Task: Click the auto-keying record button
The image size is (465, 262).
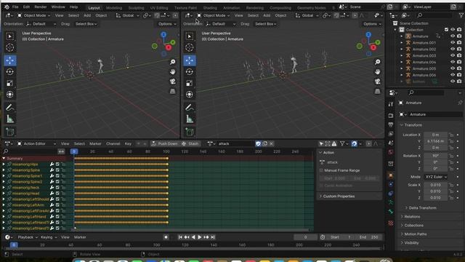Action: click(x=166, y=237)
